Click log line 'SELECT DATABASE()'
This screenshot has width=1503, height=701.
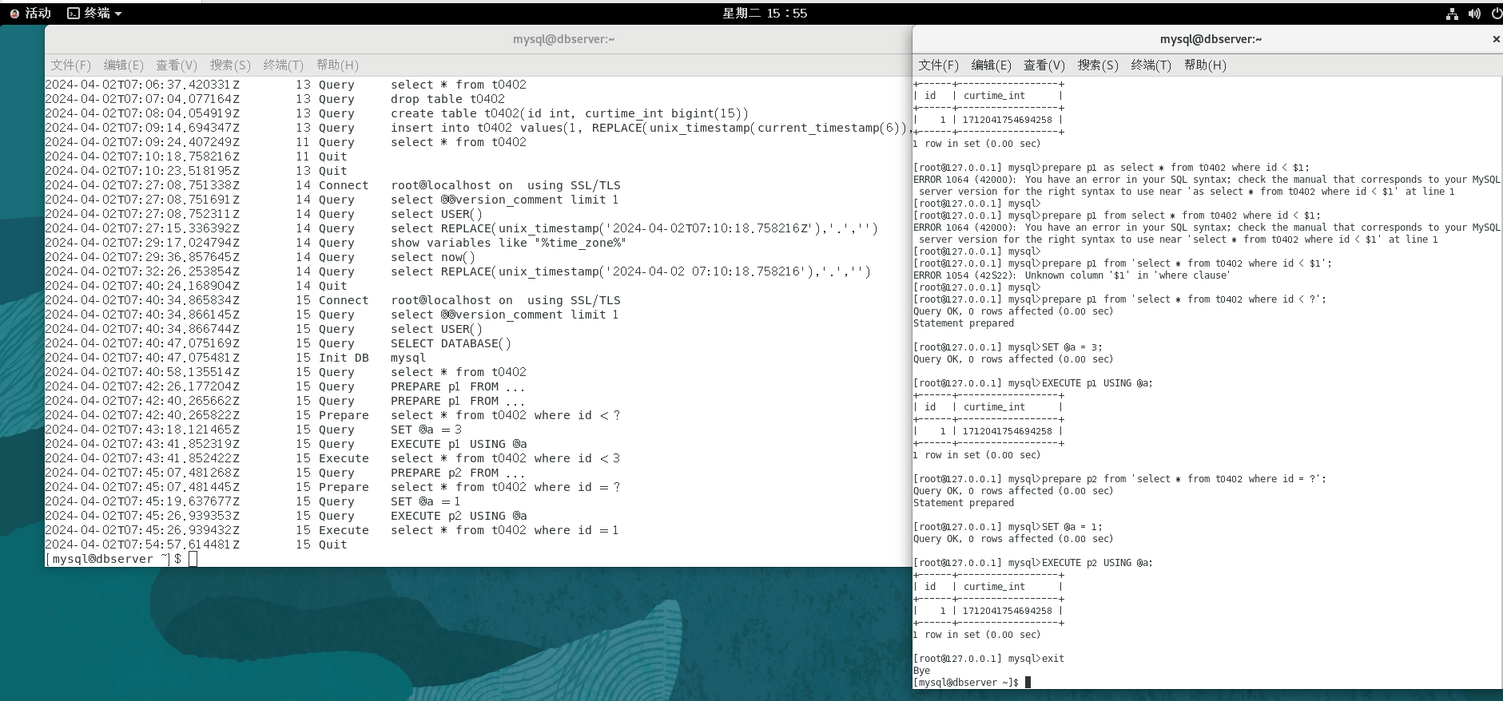451,343
